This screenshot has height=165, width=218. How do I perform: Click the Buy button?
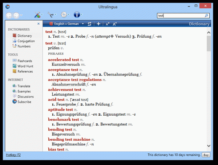pyautogui.click(x=206, y=155)
